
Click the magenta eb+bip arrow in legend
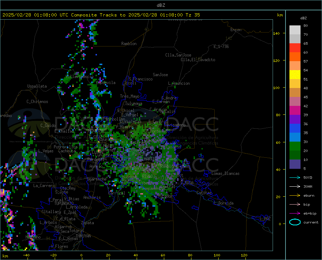point(295,214)
